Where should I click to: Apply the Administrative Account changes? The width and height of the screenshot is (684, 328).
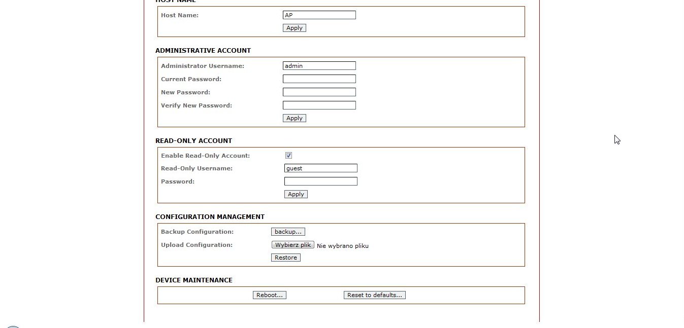point(295,118)
